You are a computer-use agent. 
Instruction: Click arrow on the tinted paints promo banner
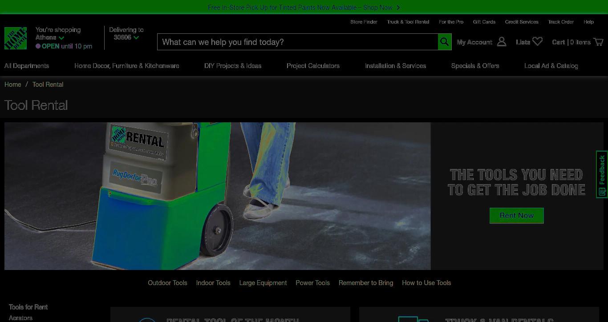398,8
